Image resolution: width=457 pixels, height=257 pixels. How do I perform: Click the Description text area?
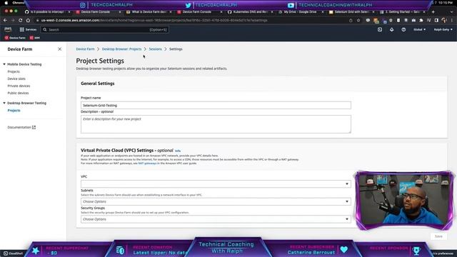216,124
